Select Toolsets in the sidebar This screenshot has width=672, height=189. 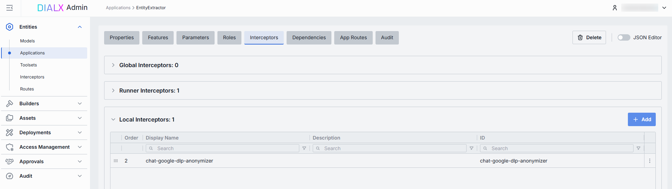point(29,65)
